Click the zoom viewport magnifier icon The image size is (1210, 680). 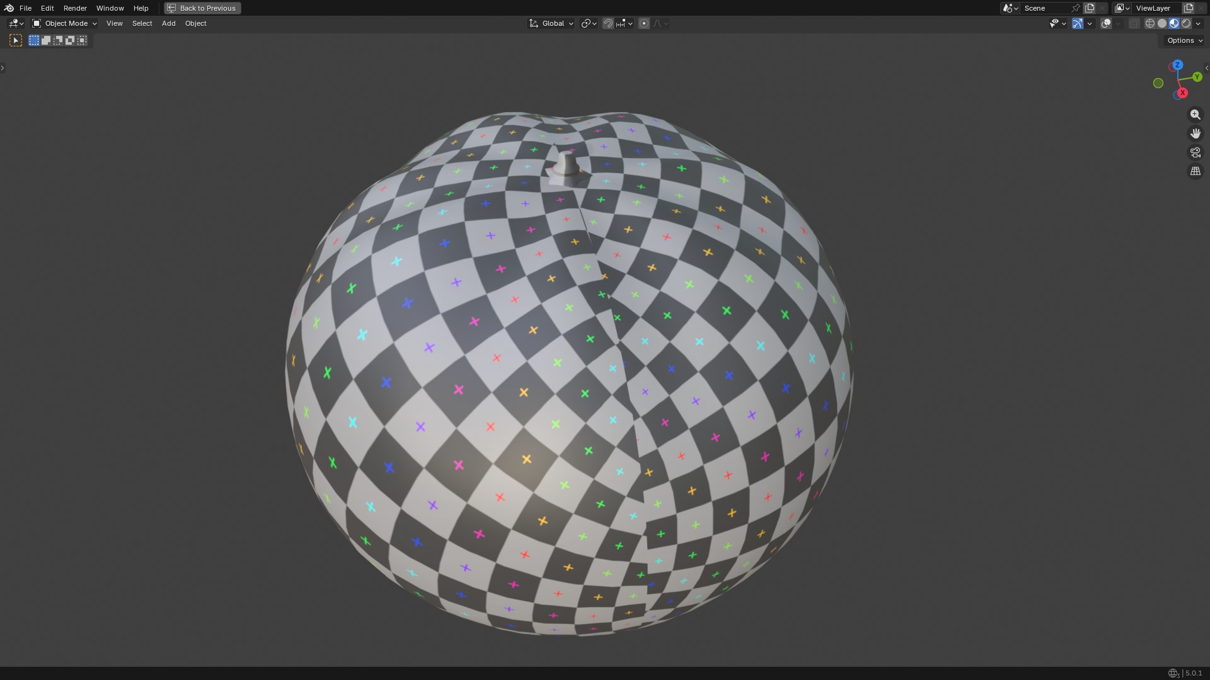tap(1196, 115)
